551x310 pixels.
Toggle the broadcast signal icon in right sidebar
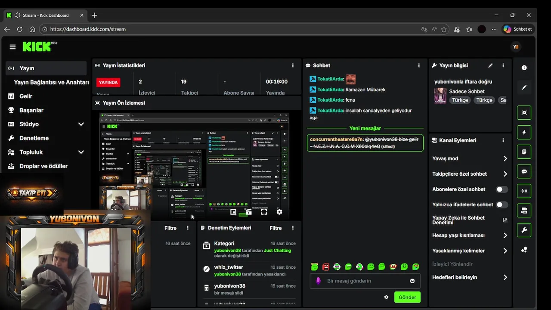click(x=524, y=191)
